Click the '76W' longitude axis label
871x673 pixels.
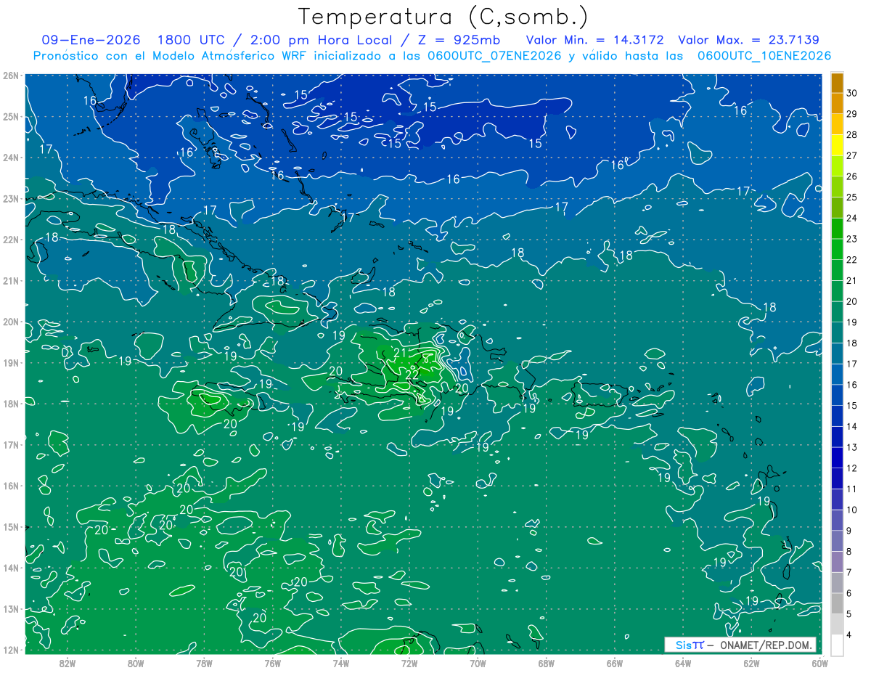(x=273, y=663)
